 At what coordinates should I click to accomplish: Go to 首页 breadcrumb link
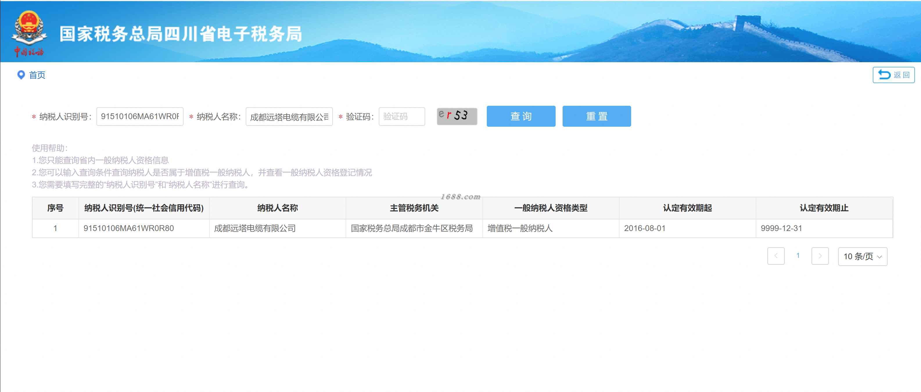coord(37,75)
